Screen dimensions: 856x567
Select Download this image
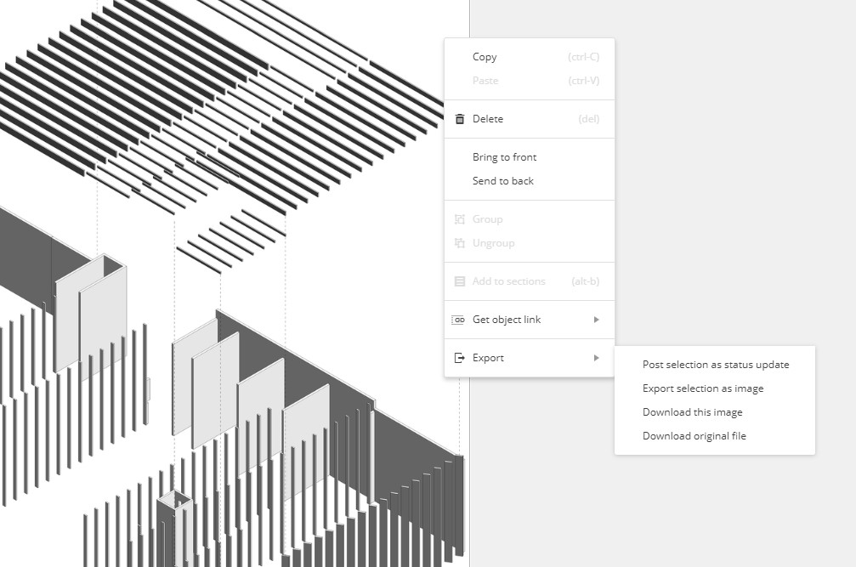(692, 412)
